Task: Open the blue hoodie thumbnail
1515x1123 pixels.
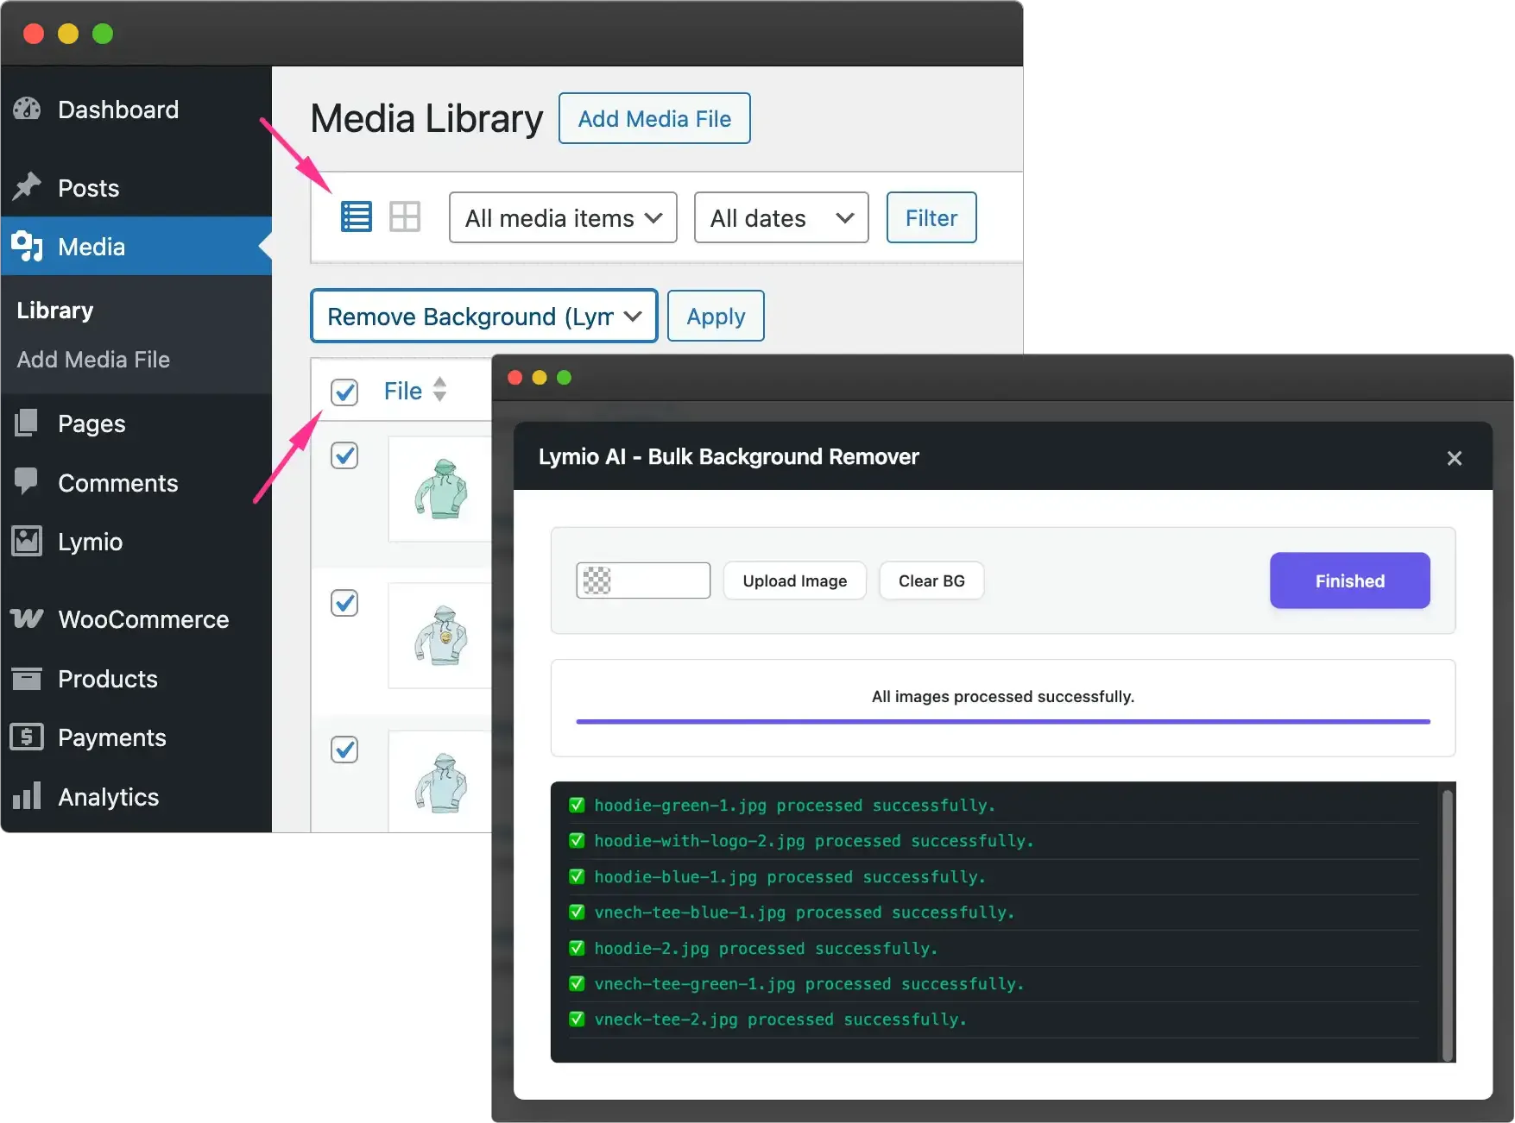Action: tap(441, 781)
